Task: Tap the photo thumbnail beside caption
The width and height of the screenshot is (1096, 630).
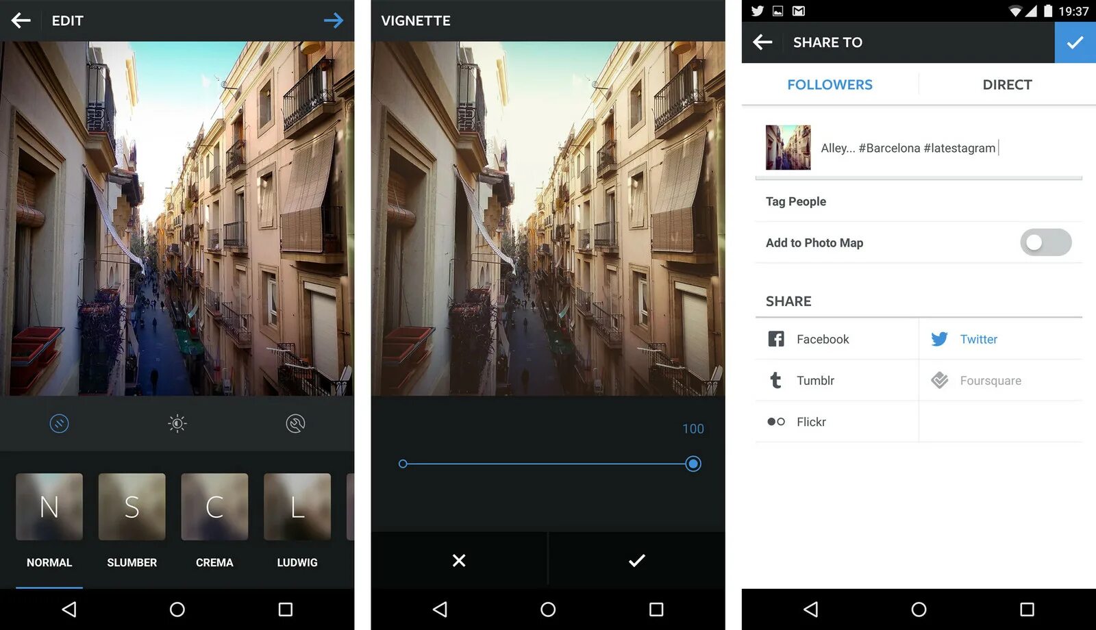Action: pyautogui.click(x=788, y=147)
